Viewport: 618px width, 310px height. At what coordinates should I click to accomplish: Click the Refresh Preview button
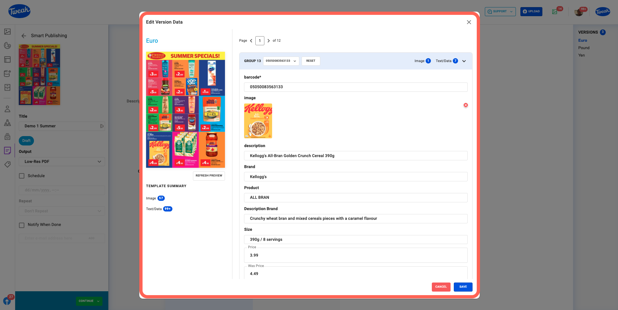click(209, 176)
